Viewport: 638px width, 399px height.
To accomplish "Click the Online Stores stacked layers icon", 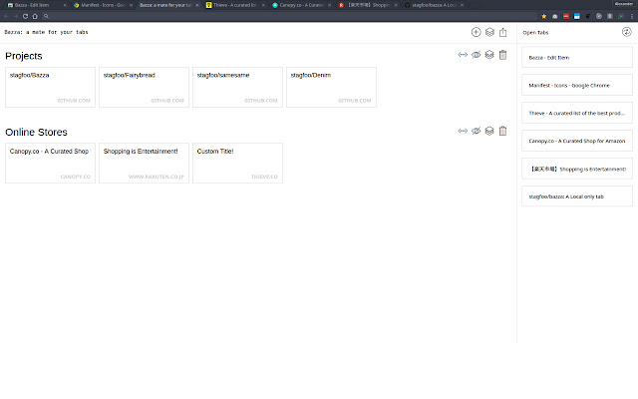I will click(x=489, y=131).
